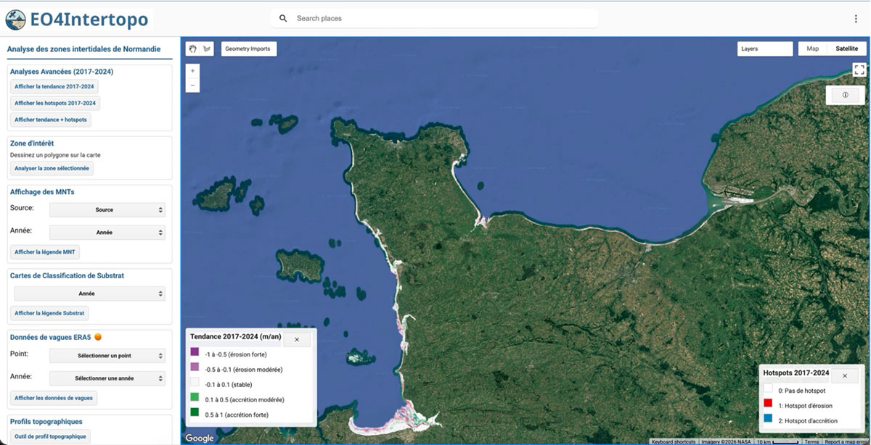Zoom out with the minus button

192,85
